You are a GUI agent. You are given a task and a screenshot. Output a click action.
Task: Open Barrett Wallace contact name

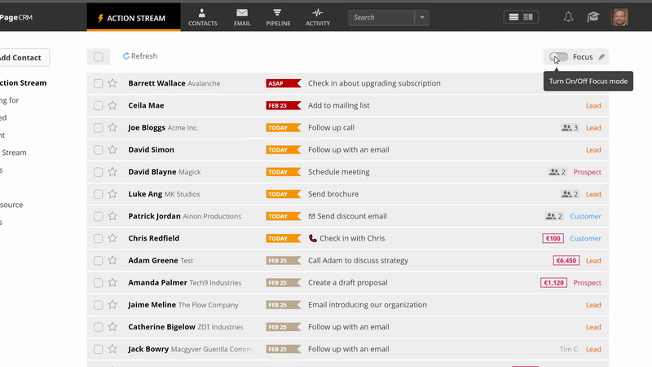point(156,83)
